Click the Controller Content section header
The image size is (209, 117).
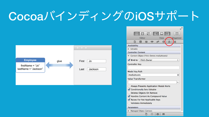click(154, 52)
